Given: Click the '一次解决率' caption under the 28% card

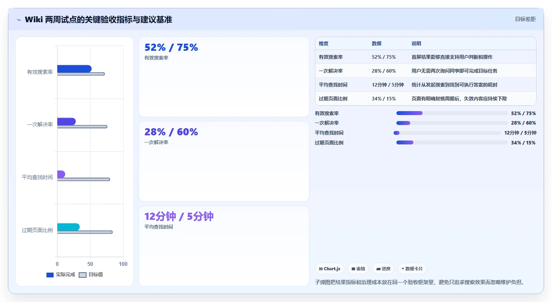Looking at the screenshot, I should [156, 142].
